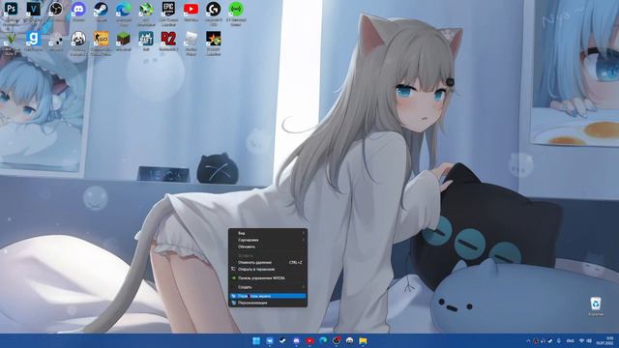Open Панель управления NVIDIA from context menu

[268, 277]
